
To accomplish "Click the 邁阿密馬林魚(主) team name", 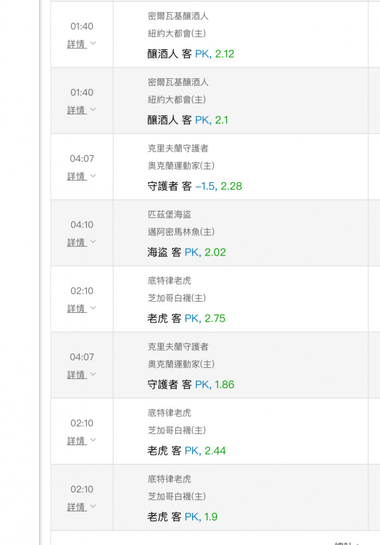I will 177,232.
